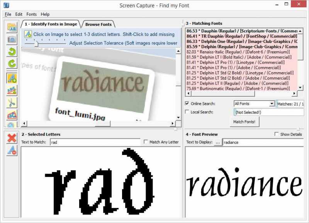The image size is (309, 223).
Task: Click the Find my Font app icon in the title bar
Action: [6, 5]
